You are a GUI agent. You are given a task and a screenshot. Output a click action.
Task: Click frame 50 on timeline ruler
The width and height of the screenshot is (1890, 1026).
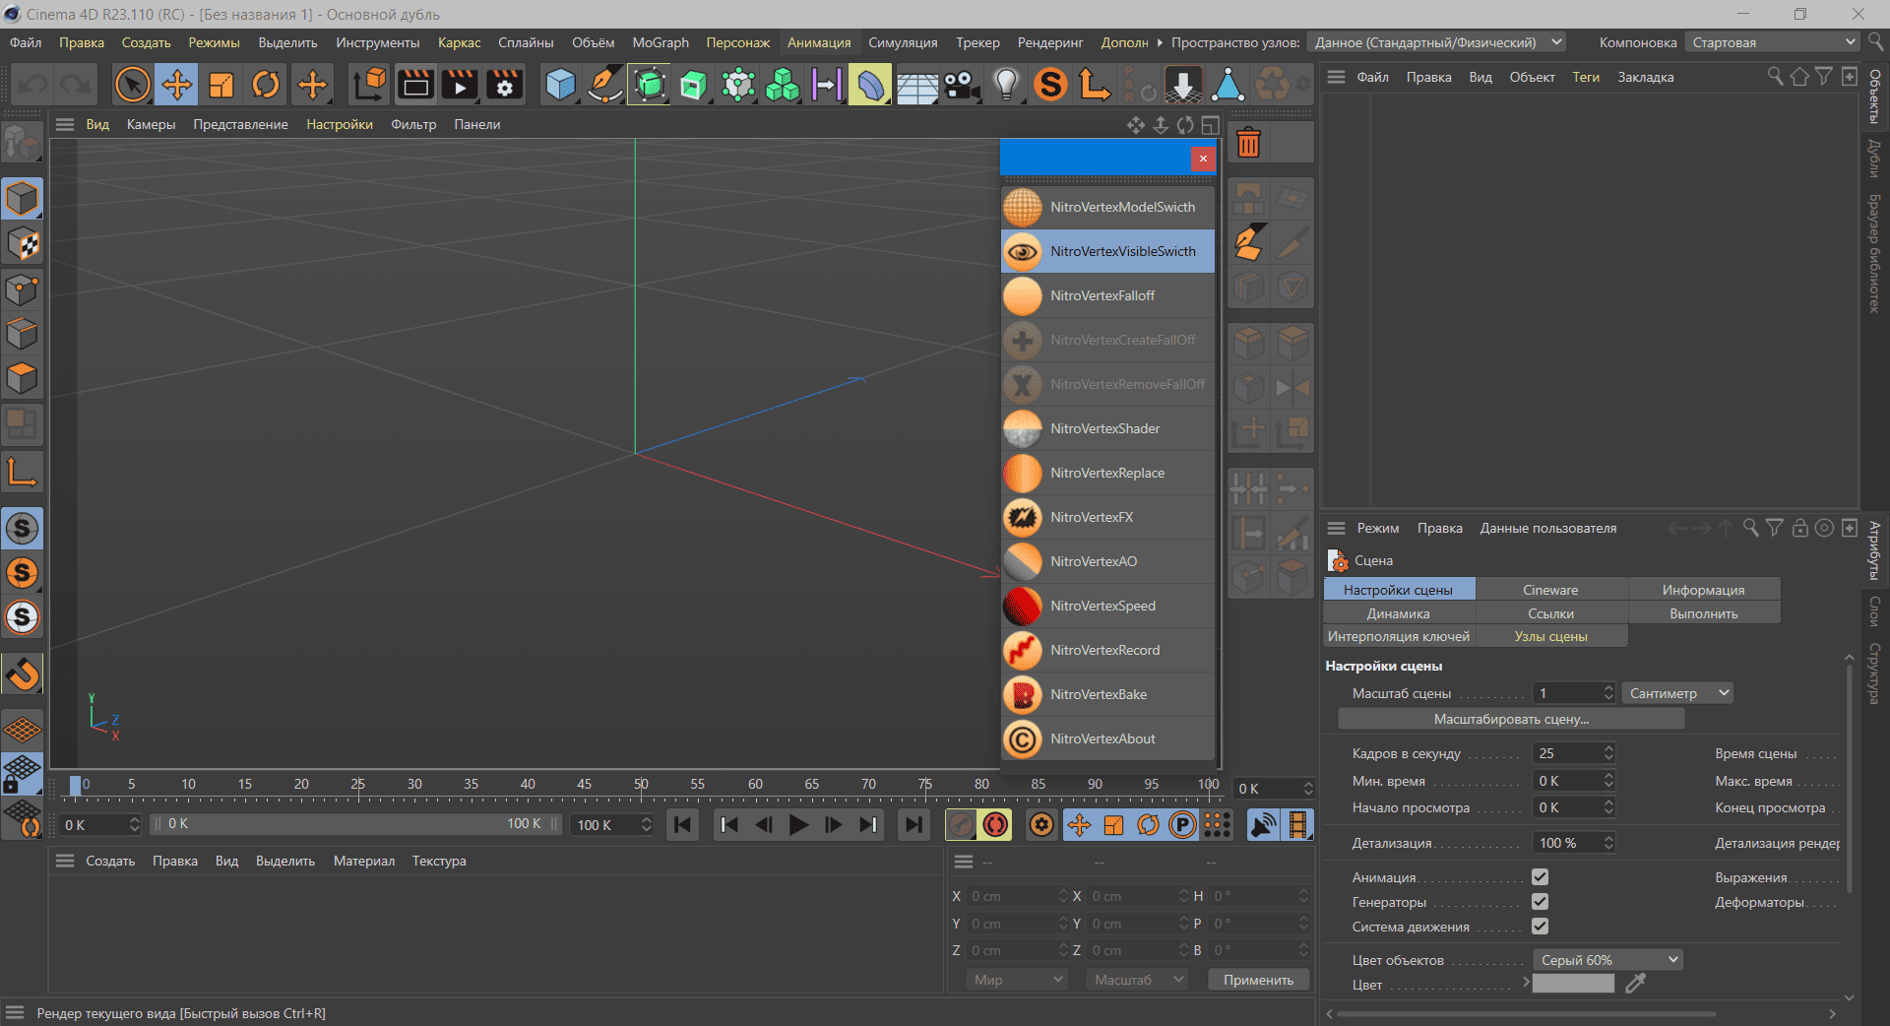[641, 785]
